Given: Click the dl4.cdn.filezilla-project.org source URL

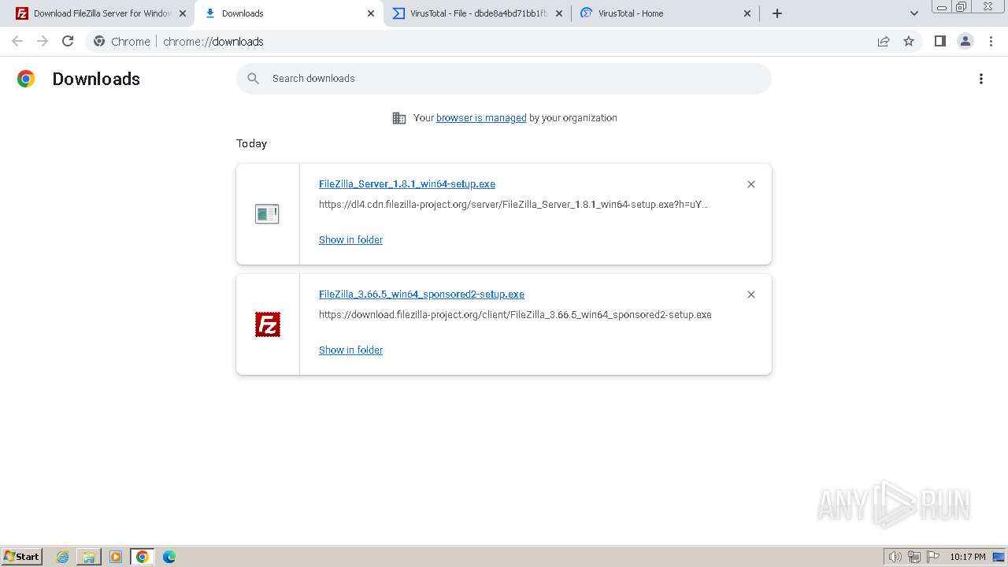Looking at the screenshot, I should click(513, 205).
